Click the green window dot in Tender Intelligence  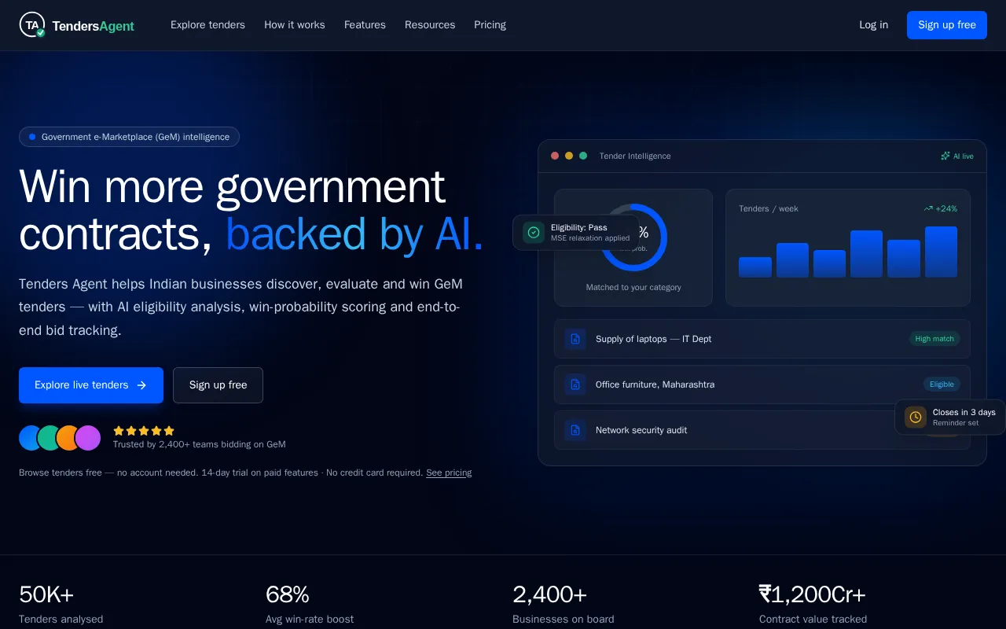(583, 156)
